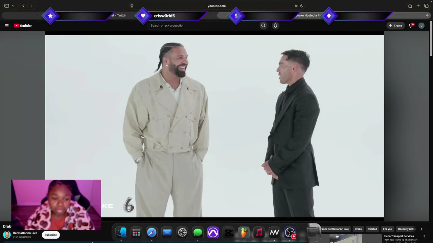The width and height of the screenshot is (433, 243).
Task: Open a new Safari tab
Action: click(x=418, y=6)
